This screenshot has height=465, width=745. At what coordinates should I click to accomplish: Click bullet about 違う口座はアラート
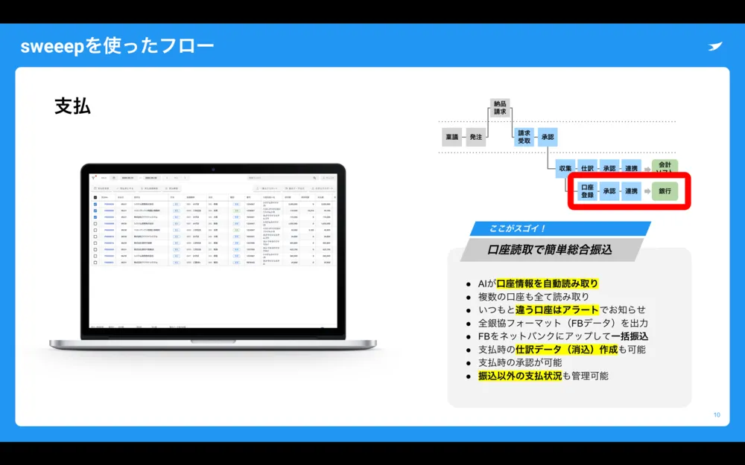(562, 310)
